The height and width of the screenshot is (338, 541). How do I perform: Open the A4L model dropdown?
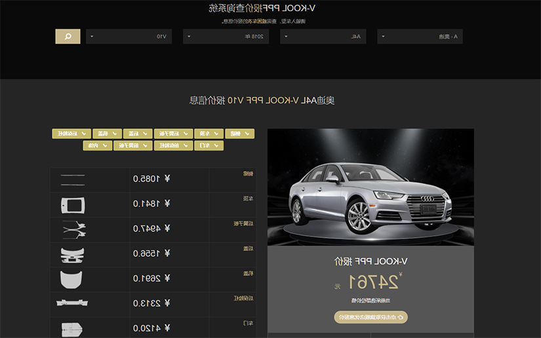click(x=323, y=37)
